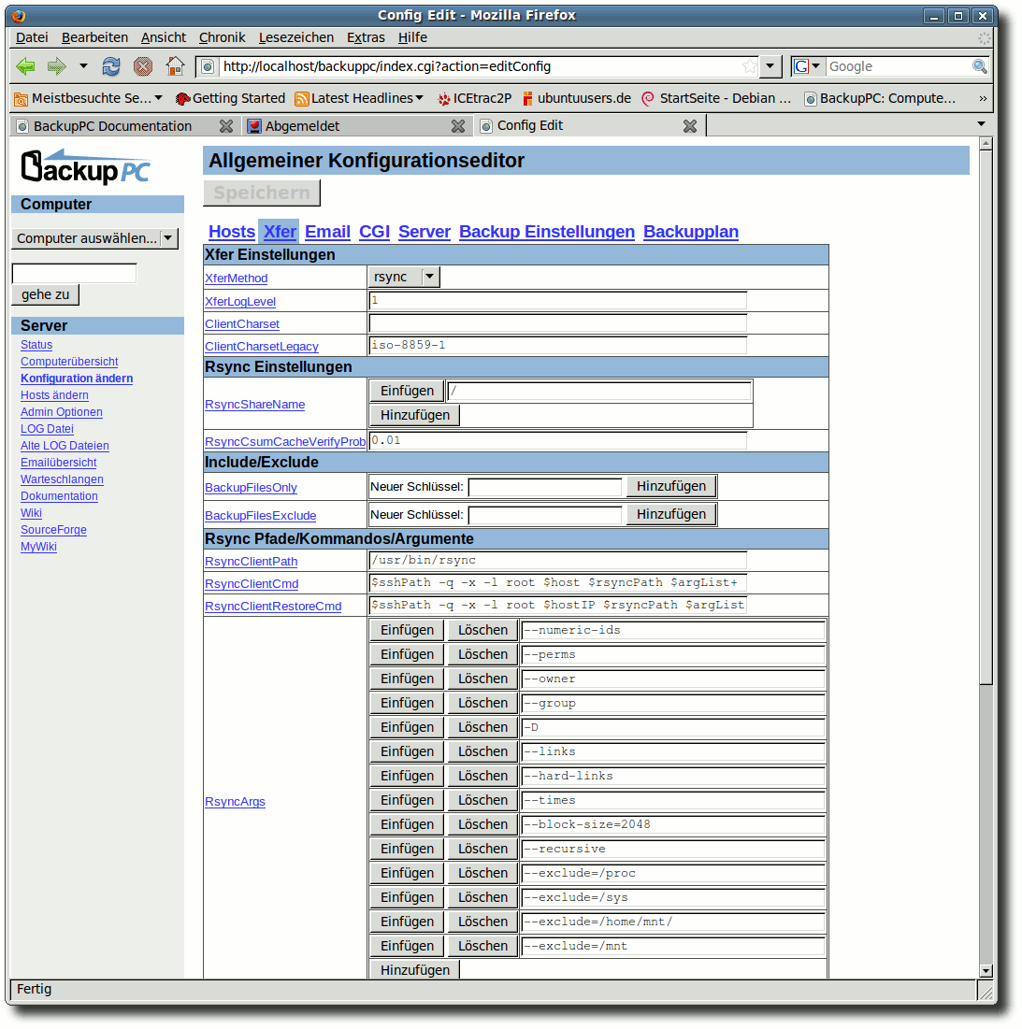The height and width of the screenshot is (1029, 1022).
Task: Switch to the Abgemeldet tab
Action: tap(357, 126)
